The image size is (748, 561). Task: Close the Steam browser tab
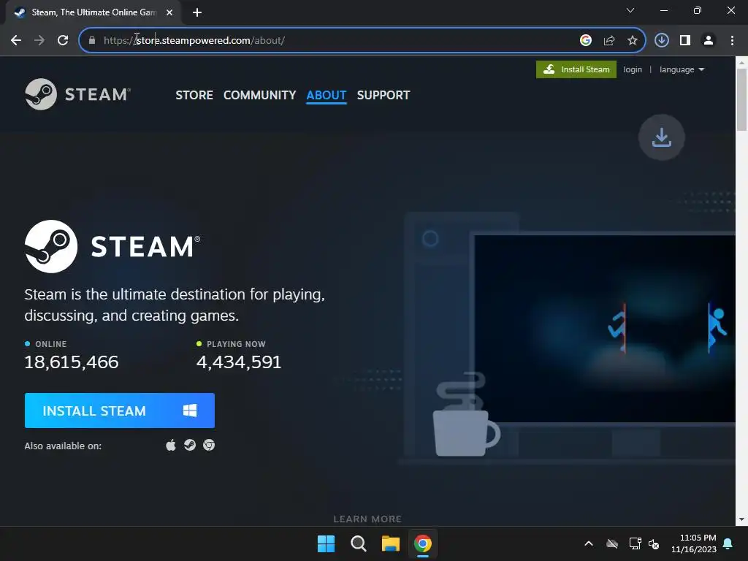pyautogui.click(x=169, y=12)
